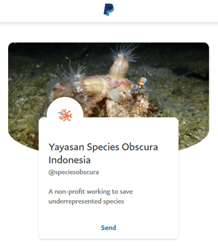The image size is (218, 246).
Task: Select the @speciesobscura handle text
Action: [74, 172]
